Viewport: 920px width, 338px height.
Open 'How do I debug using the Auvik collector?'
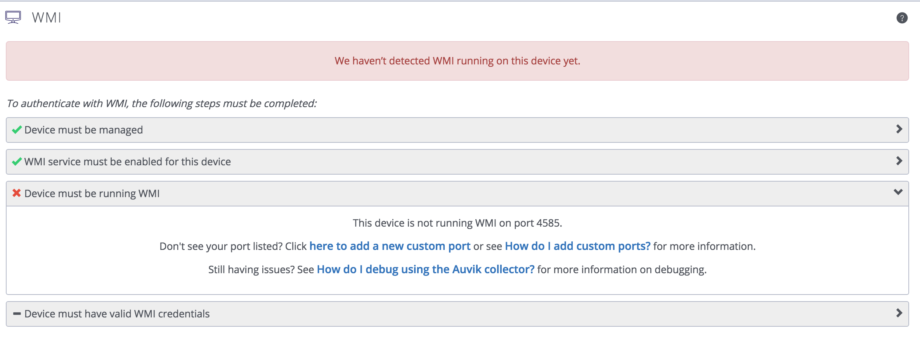[x=426, y=269]
